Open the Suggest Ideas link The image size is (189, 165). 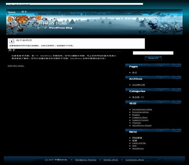(140, 118)
